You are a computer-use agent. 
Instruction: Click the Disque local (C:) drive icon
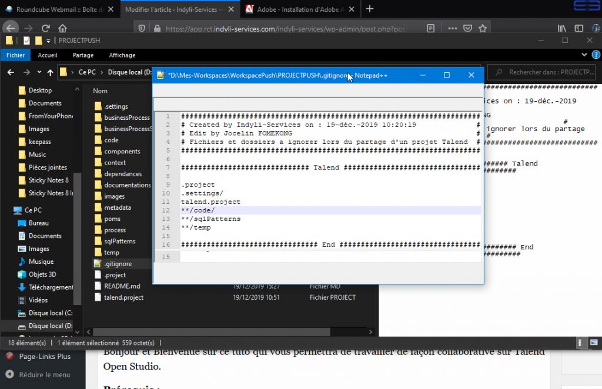click(x=22, y=313)
